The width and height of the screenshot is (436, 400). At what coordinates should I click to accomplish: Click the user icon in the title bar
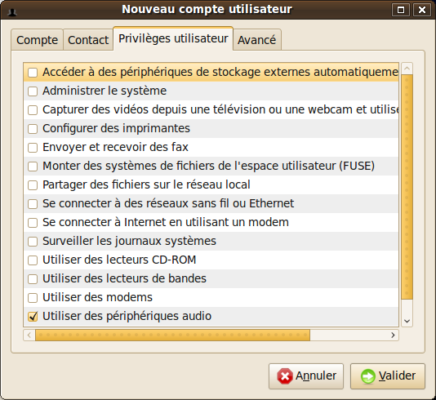12,11
